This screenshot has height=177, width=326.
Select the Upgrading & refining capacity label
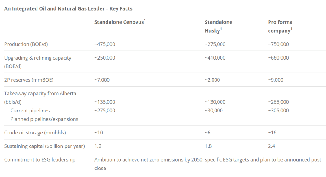(x=38, y=62)
